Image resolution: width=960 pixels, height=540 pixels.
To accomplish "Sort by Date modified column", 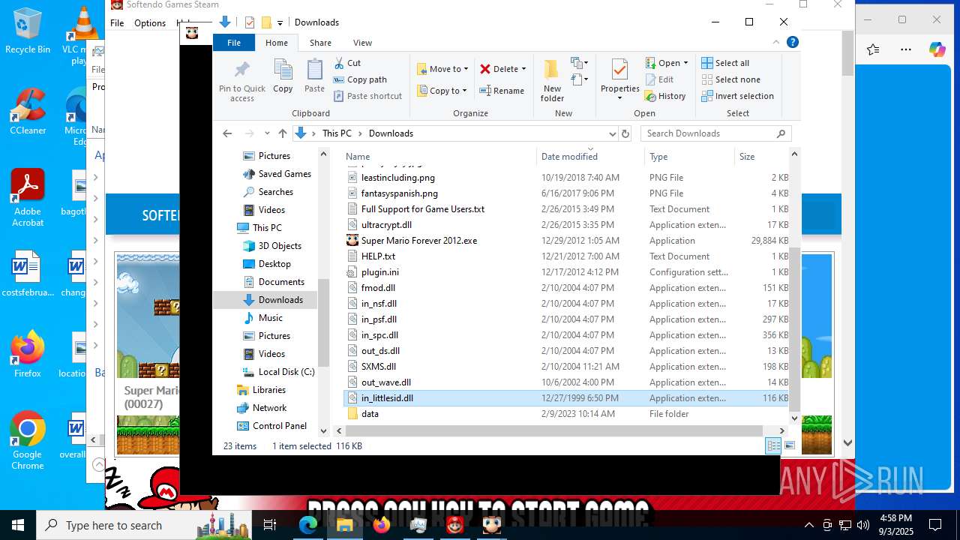I will [591, 157].
